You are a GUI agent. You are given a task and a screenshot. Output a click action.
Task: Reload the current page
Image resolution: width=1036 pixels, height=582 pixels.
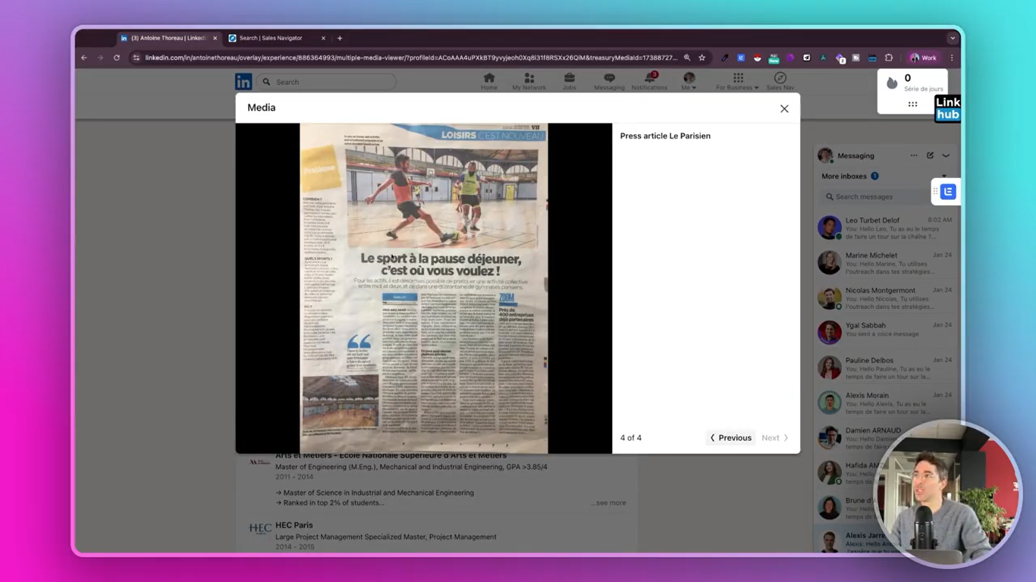click(117, 58)
